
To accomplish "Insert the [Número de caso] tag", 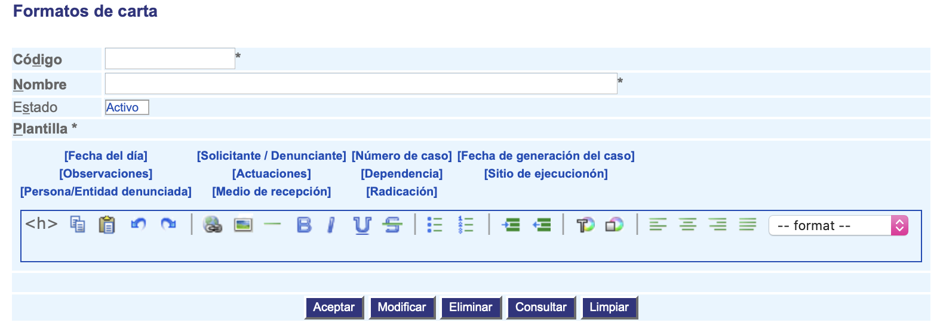I will (x=402, y=156).
